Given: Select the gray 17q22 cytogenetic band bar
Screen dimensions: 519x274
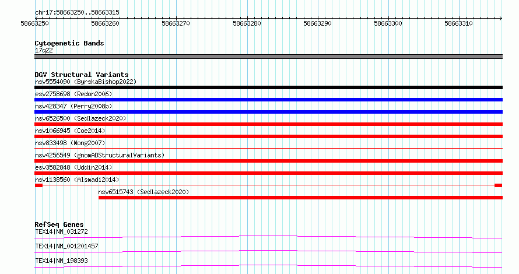Looking at the screenshot, I should 268,57.
